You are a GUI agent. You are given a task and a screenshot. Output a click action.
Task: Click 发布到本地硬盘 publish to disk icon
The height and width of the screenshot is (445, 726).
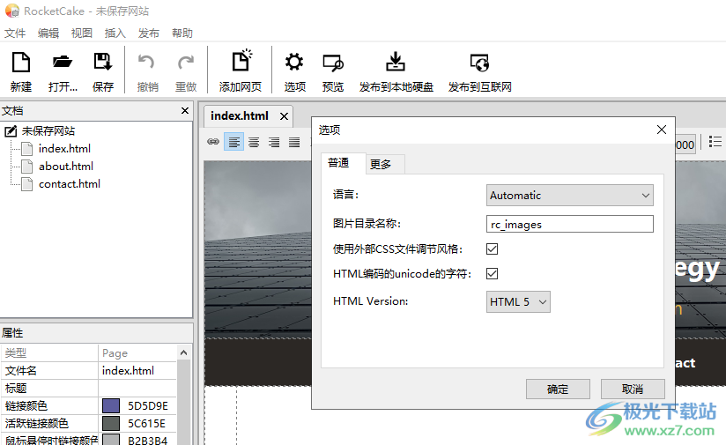click(396, 62)
